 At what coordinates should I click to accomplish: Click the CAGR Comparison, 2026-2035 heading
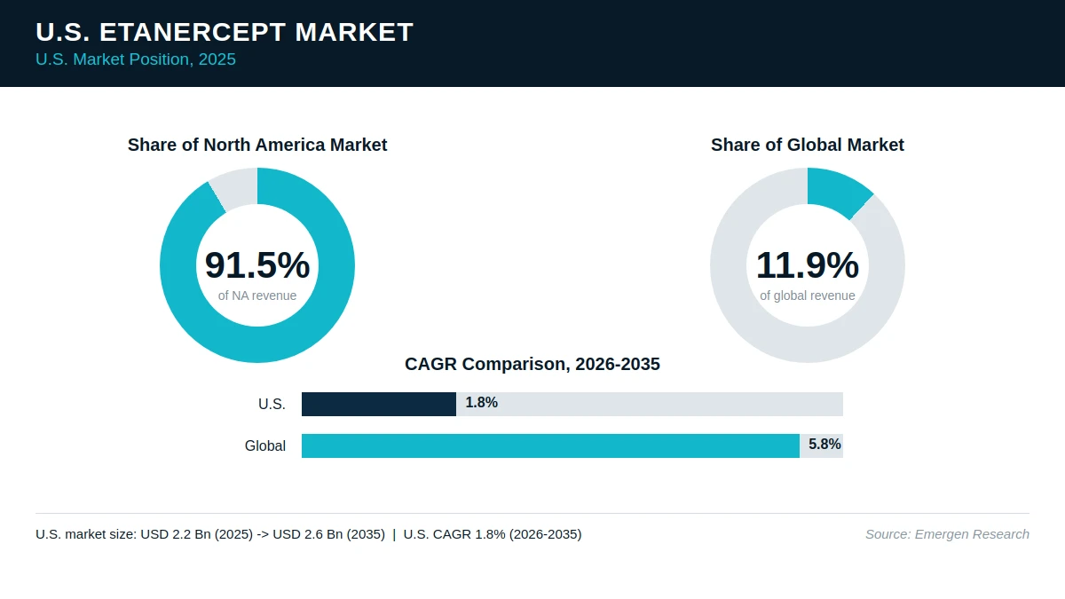(532, 364)
